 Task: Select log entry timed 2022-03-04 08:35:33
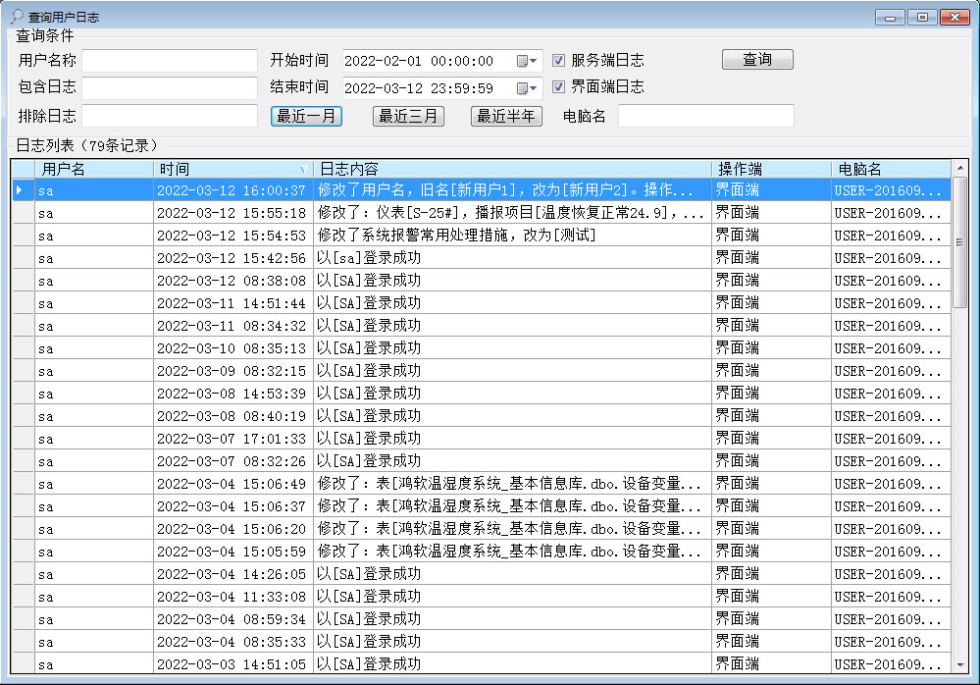[482, 641]
